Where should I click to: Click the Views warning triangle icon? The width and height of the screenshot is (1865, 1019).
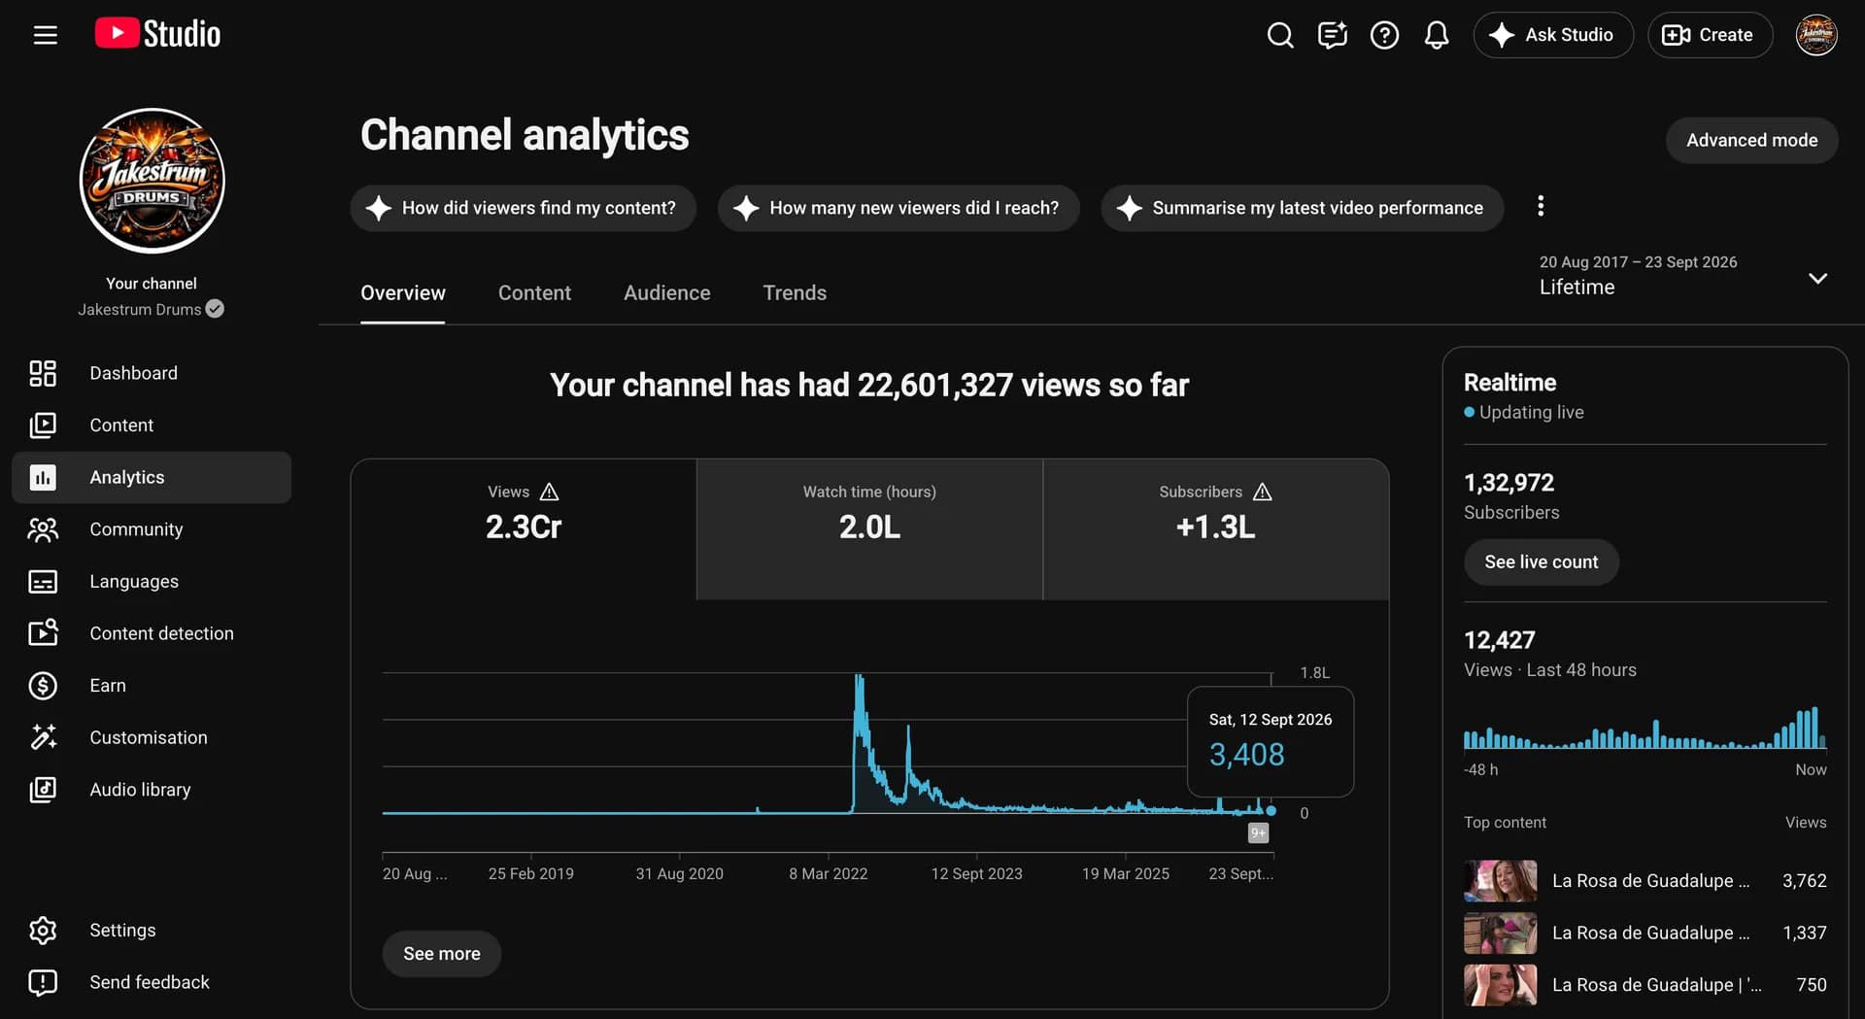[549, 492]
